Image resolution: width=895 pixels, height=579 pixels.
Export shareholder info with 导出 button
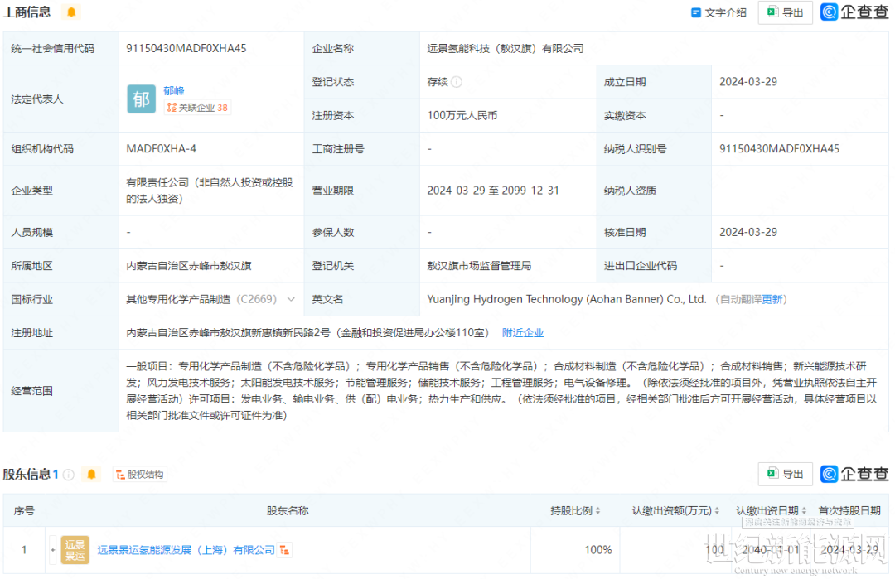[785, 474]
